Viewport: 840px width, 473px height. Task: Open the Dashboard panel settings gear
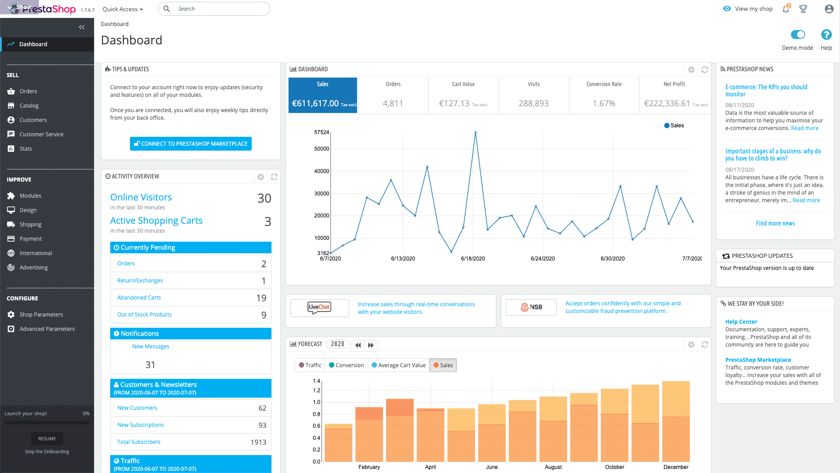coord(691,69)
